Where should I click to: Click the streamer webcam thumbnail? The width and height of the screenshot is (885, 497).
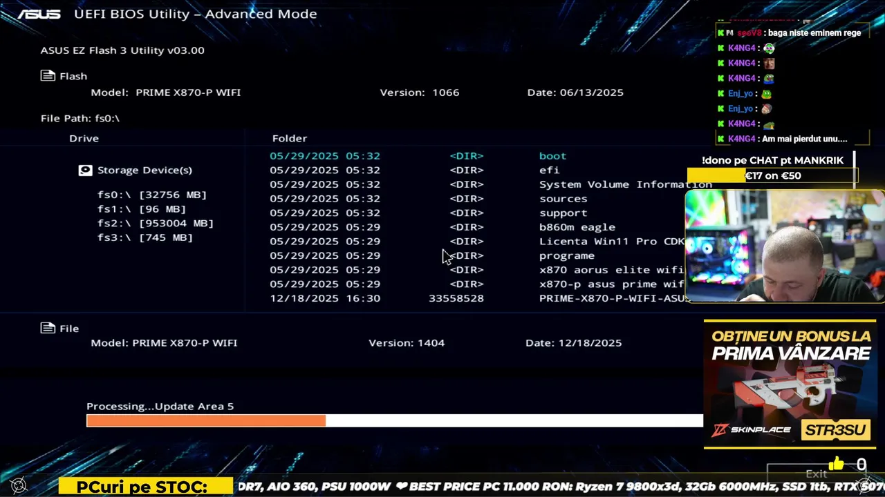[x=785, y=246]
